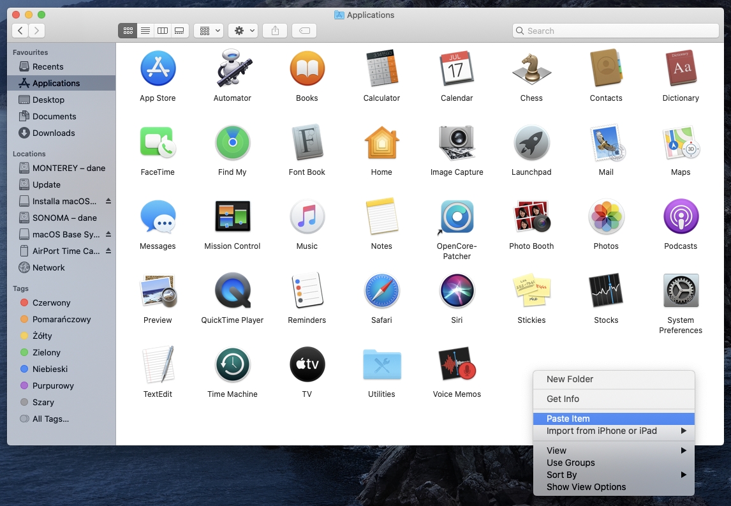Select the Maps app icon
This screenshot has height=506, width=731.
(681, 142)
